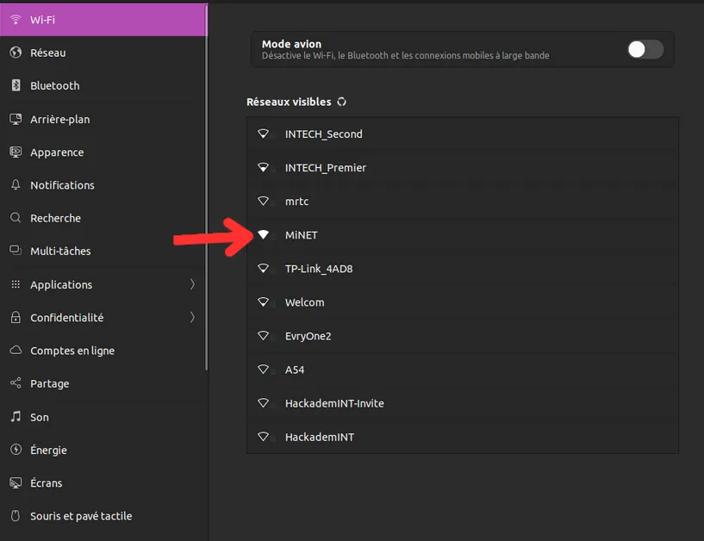Click the Écrans display icon

click(16, 482)
